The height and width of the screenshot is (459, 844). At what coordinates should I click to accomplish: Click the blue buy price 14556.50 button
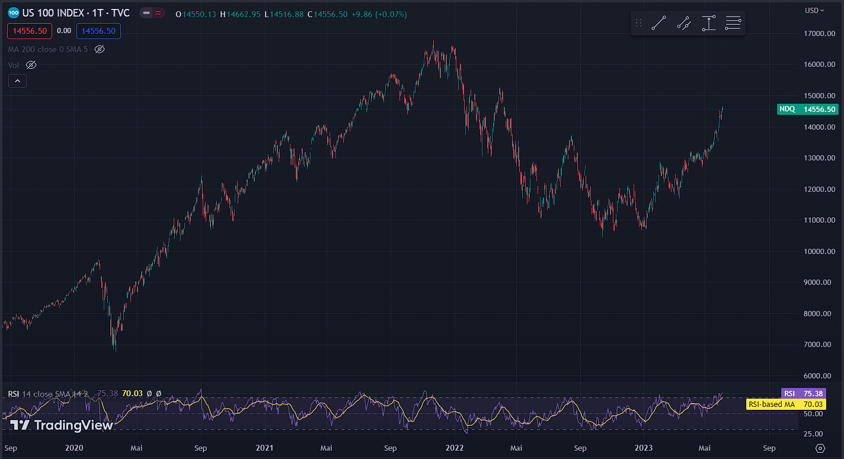coord(98,31)
